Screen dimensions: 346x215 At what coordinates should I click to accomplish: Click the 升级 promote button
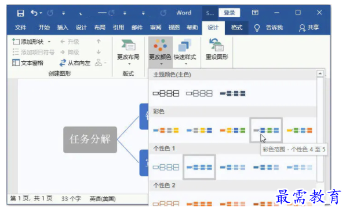click(70, 42)
